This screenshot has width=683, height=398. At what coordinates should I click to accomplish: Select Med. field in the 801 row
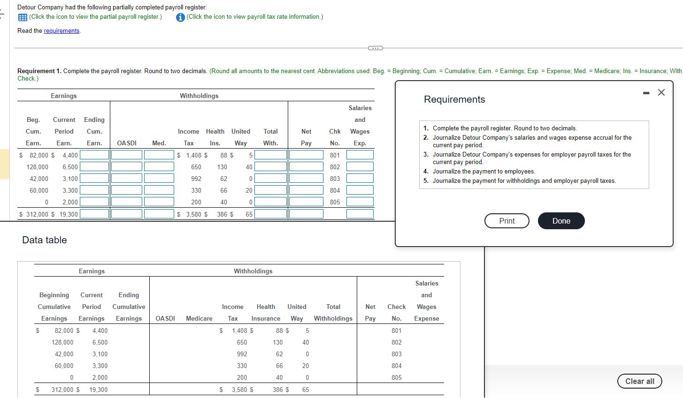click(159, 155)
